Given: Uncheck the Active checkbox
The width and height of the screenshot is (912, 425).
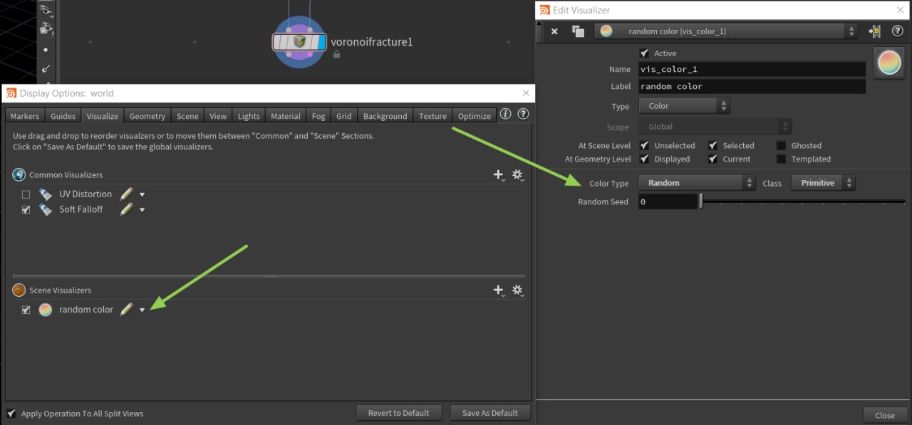Looking at the screenshot, I should [644, 53].
